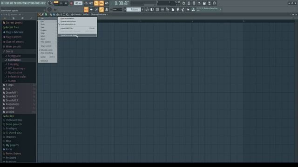
Task: Adjust the main volume knob in toolbar
Action: point(50,3)
